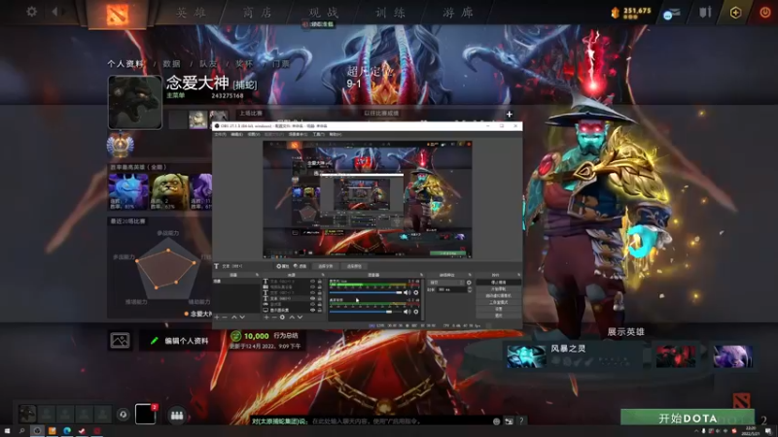Viewport: 778px width, 437px height.
Task: Open the party finder group icon
Action: [177, 415]
